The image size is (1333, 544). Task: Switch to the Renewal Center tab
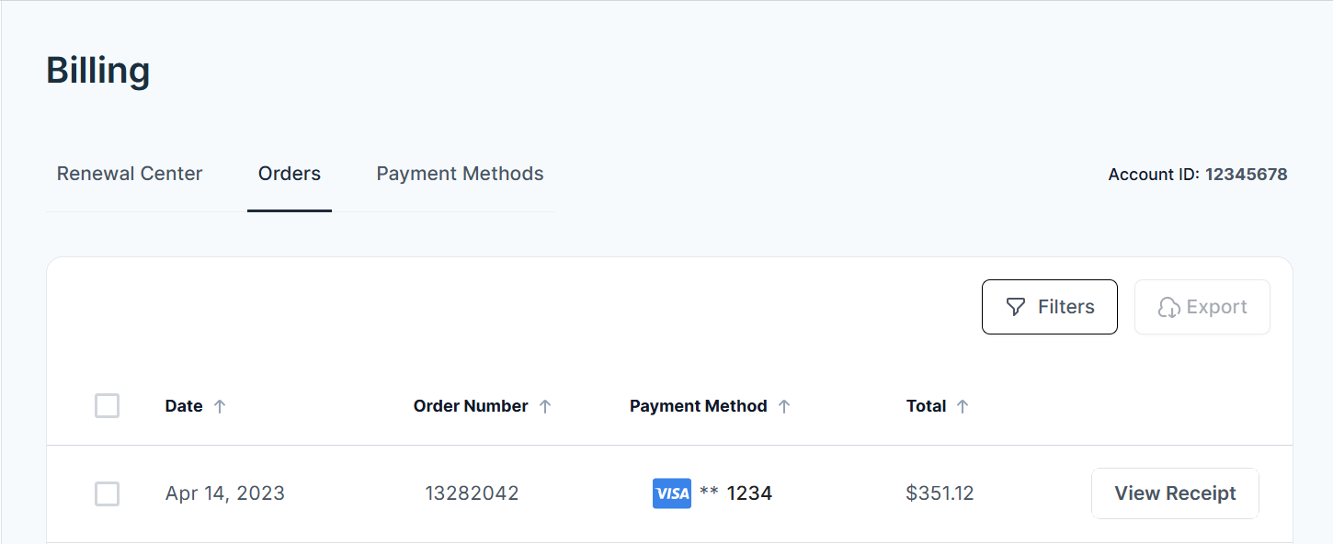pos(129,173)
